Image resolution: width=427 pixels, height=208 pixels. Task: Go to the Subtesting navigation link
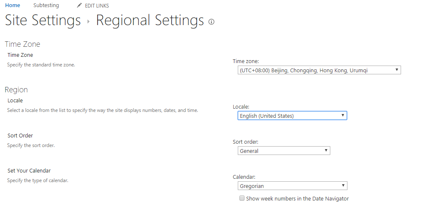click(46, 5)
